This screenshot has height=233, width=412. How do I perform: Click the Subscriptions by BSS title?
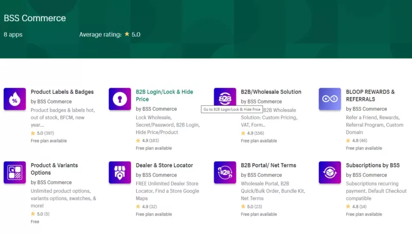pyautogui.click(x=372, y=165)
